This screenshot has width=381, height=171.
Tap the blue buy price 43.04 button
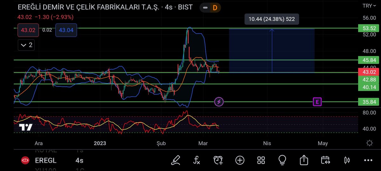click(66, 30)
